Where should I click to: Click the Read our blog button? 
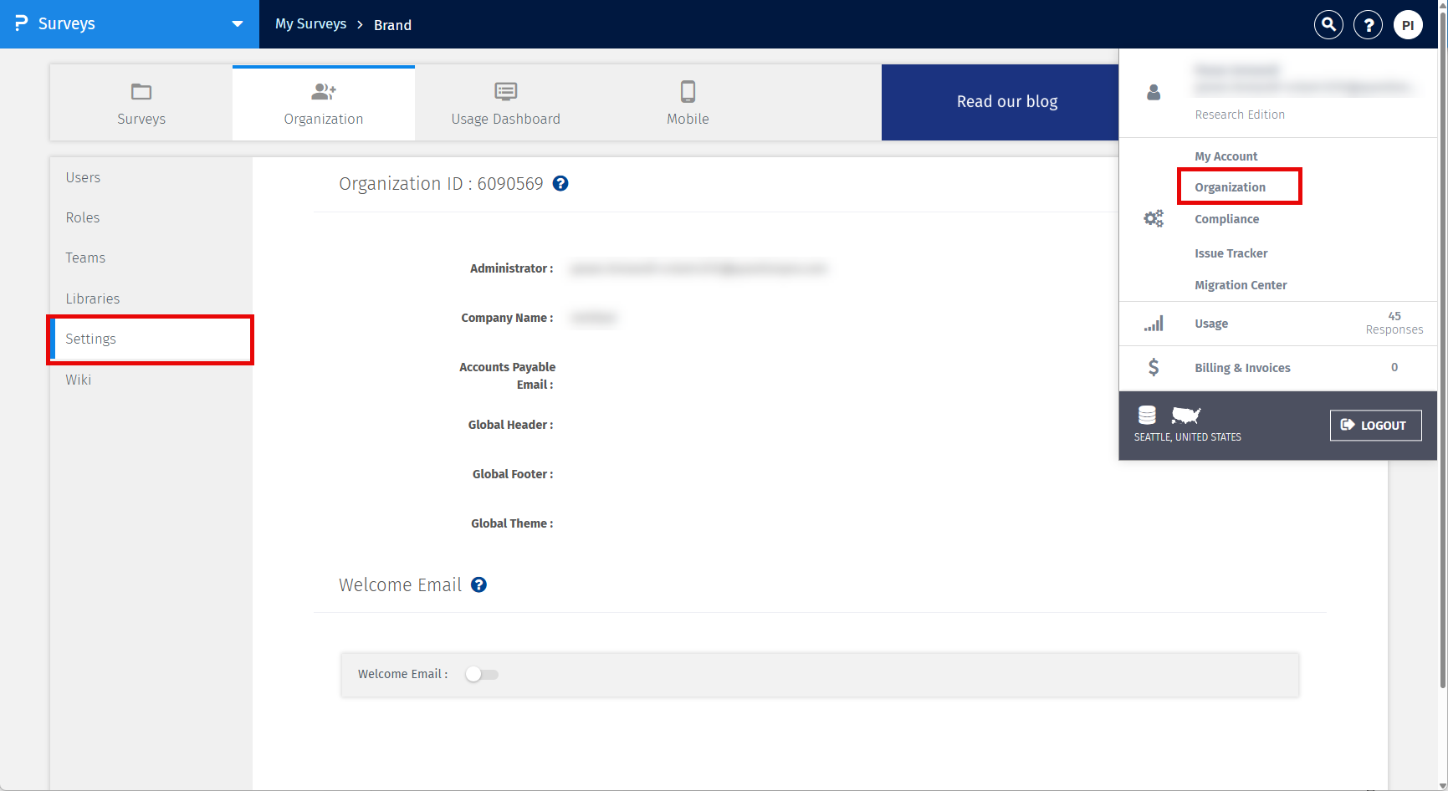[1006, 101]
